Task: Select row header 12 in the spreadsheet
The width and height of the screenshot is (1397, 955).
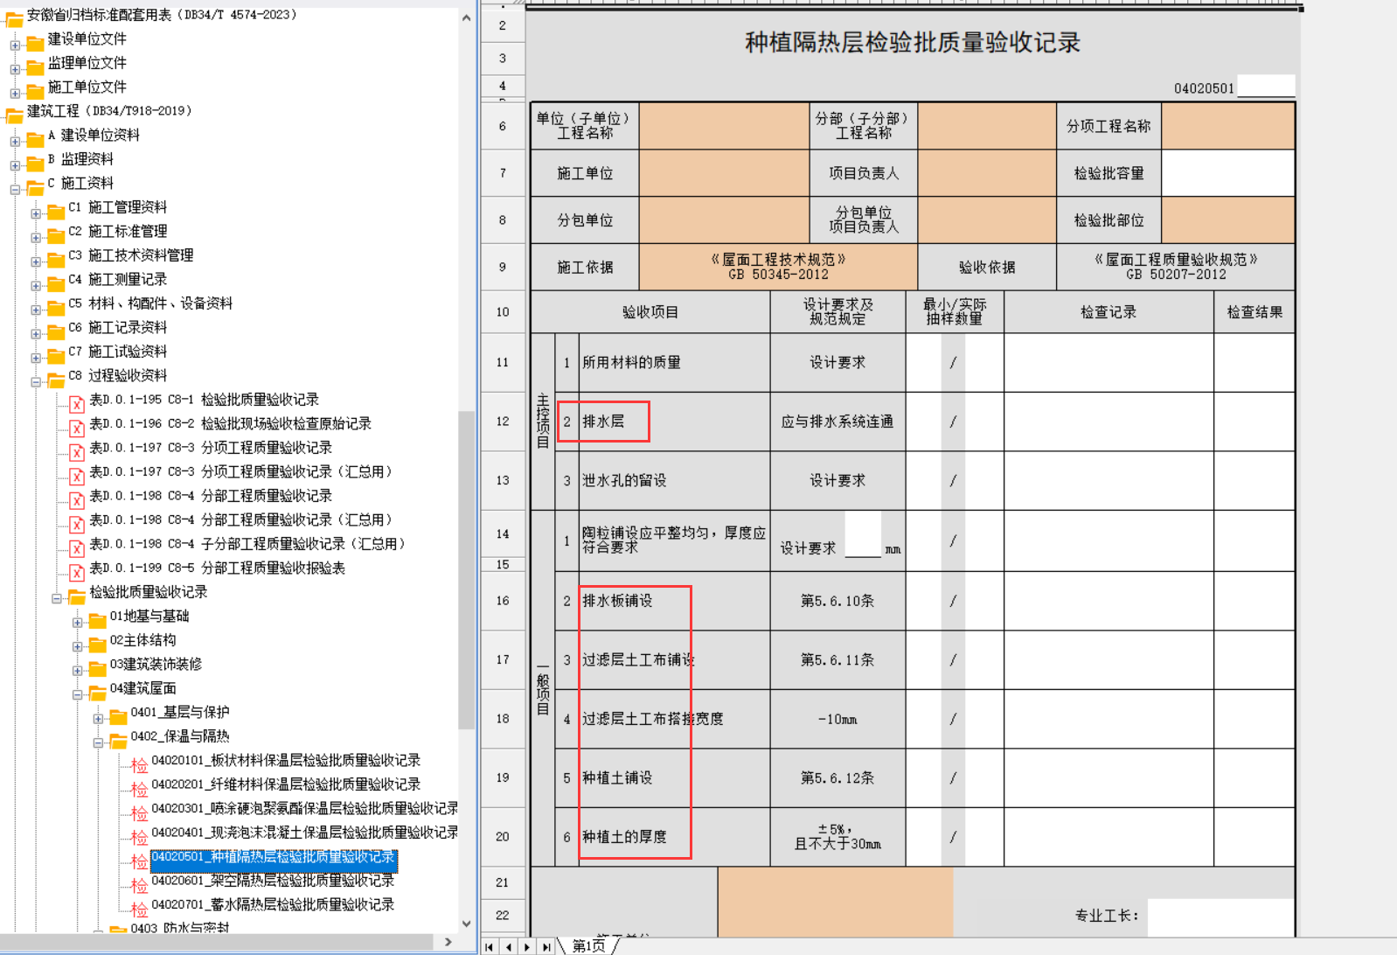Action: point(502,422)
